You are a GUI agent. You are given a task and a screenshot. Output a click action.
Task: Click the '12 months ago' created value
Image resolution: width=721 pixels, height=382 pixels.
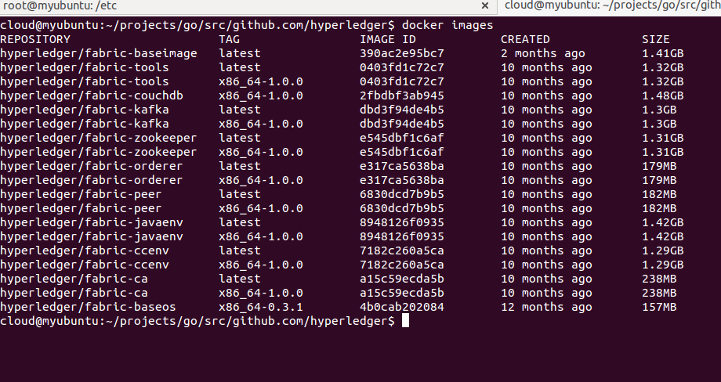pos(546,307)
